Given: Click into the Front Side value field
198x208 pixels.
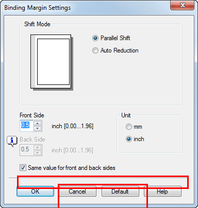Looking at the screenshot, I should [x=27, y=126].
